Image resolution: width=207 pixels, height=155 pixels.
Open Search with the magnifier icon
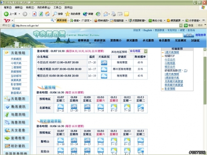point(55,14)
